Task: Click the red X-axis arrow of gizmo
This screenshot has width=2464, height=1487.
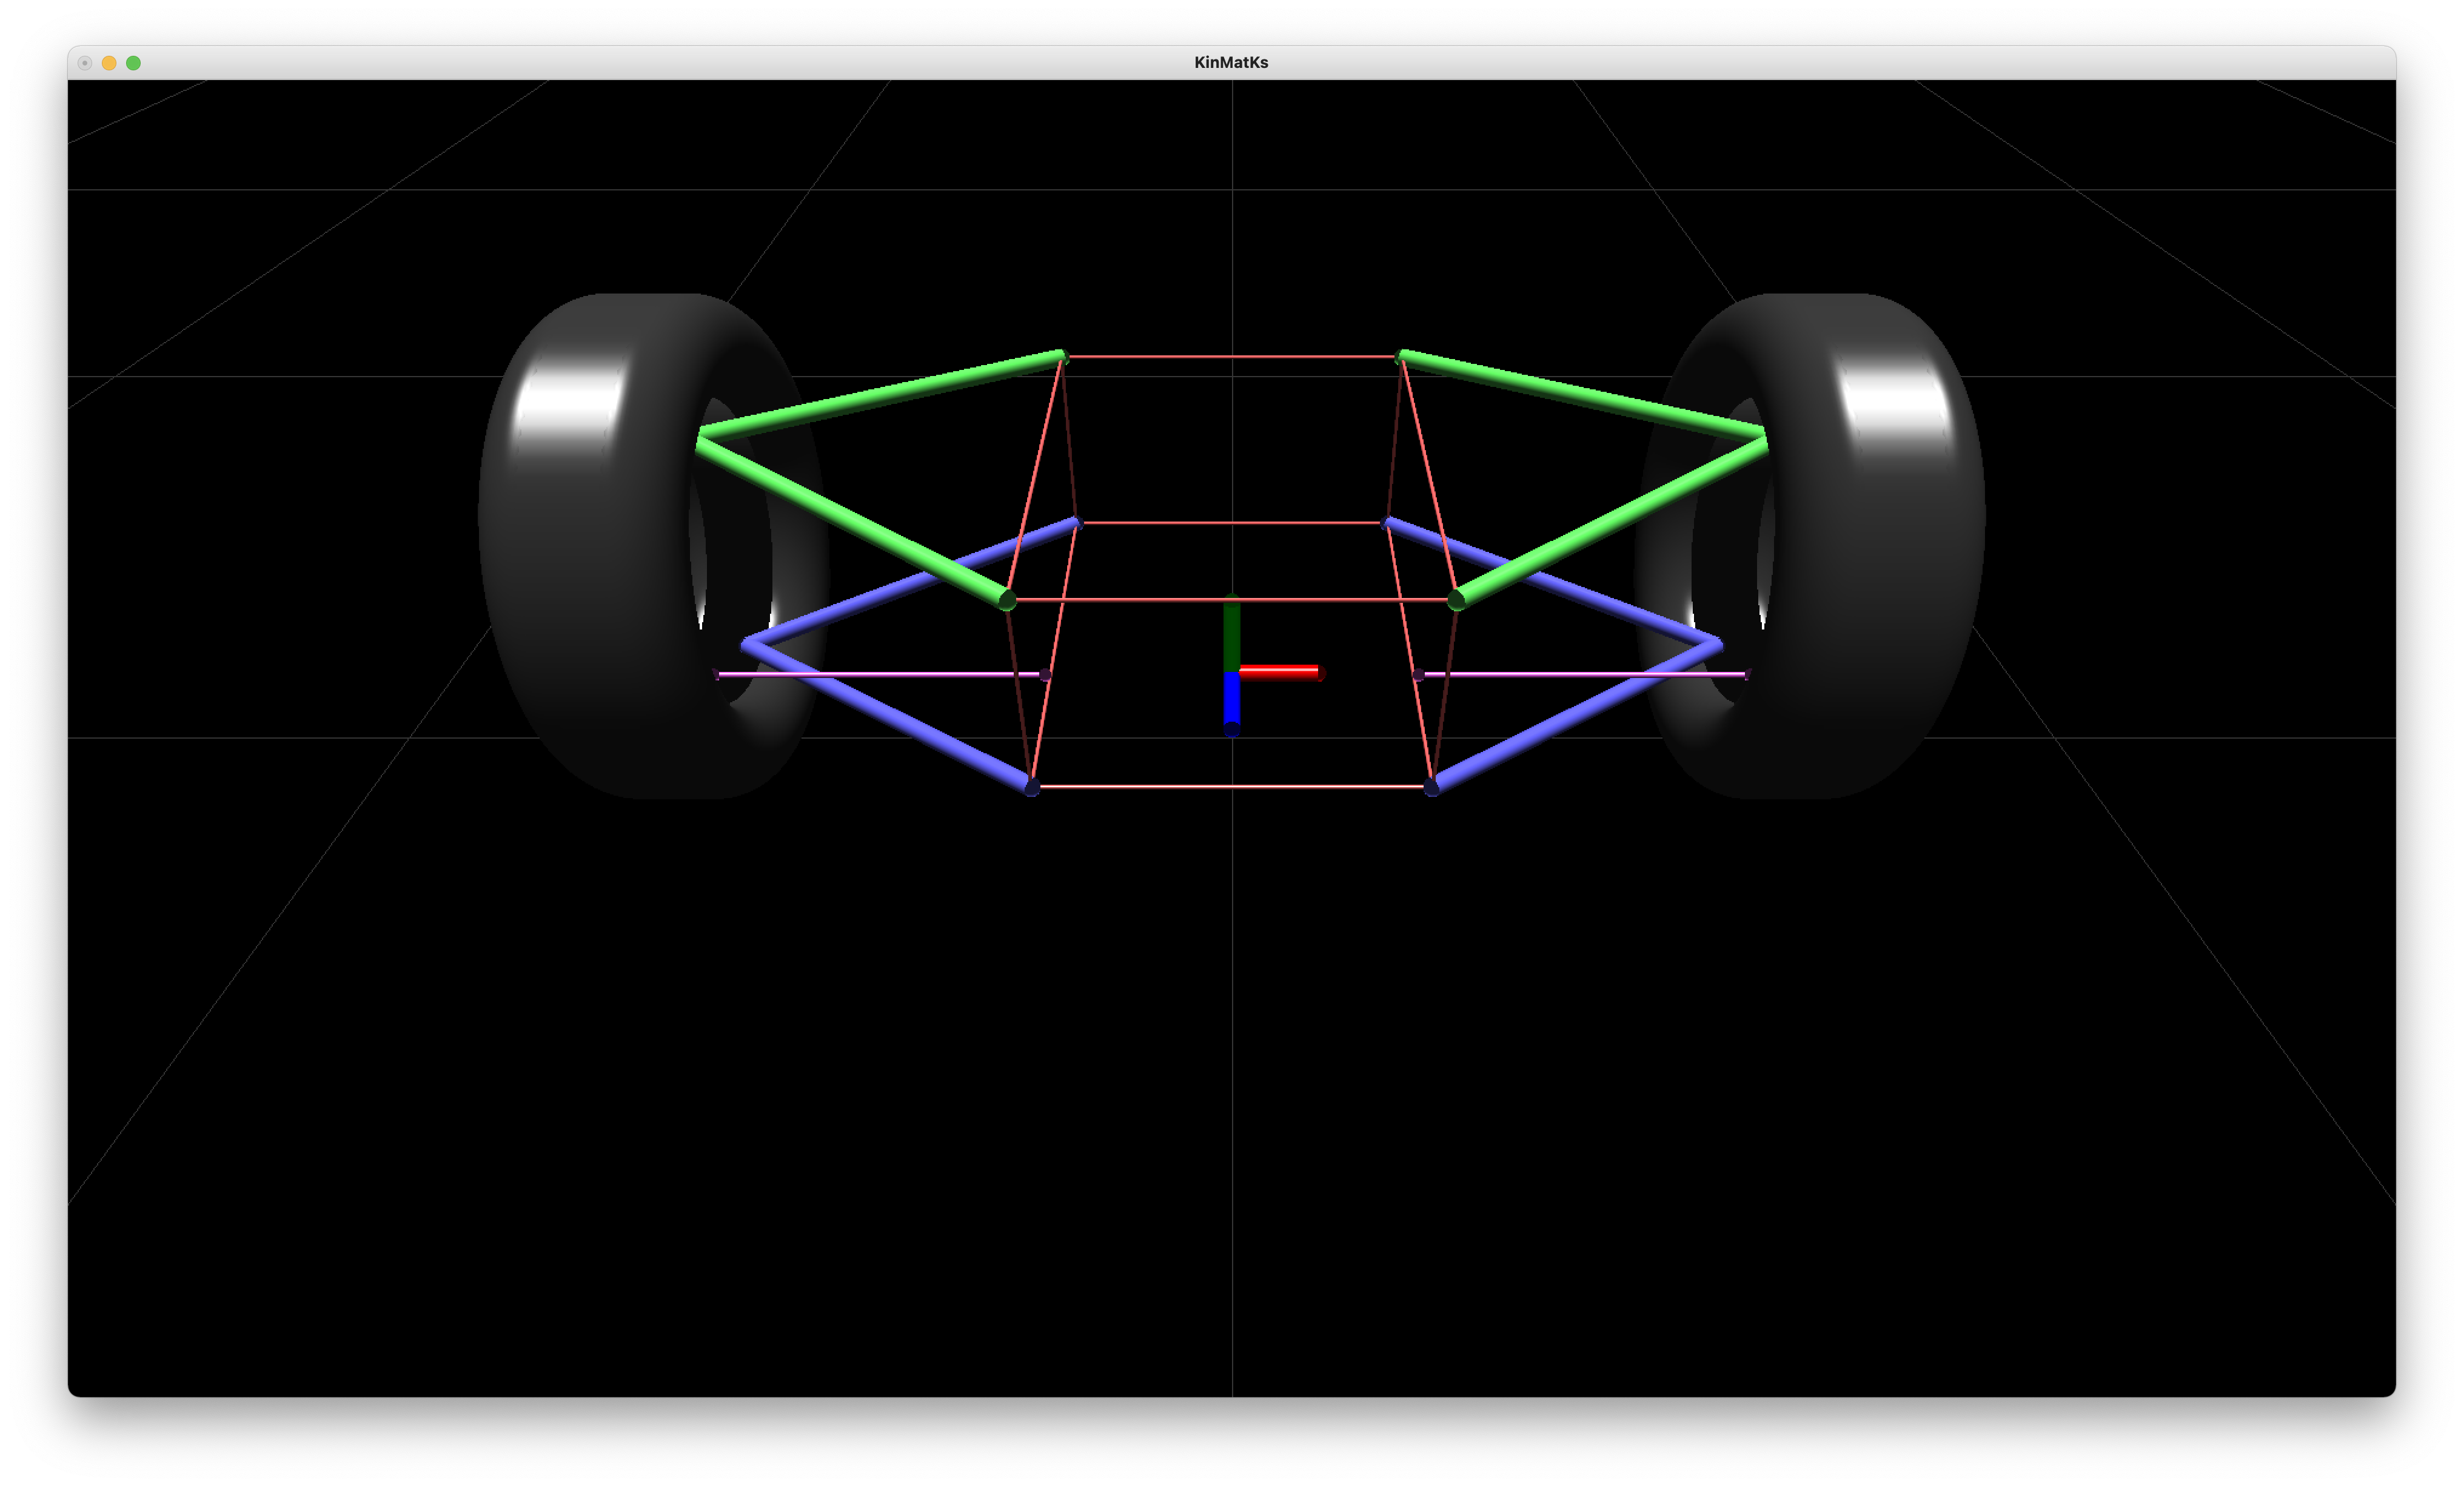Action: click(x=1280, y=672)
